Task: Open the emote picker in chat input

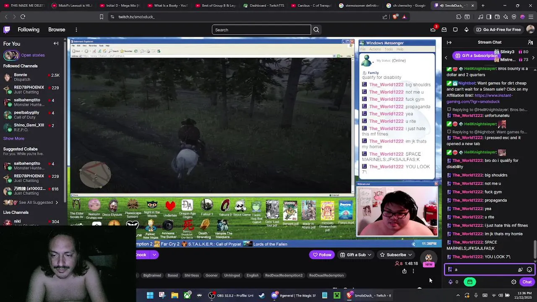Action: (529, 270)
